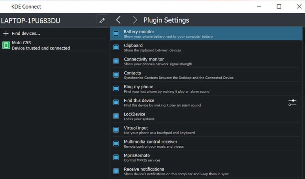Select the Virtual input plugin title

tap(136, 128)
